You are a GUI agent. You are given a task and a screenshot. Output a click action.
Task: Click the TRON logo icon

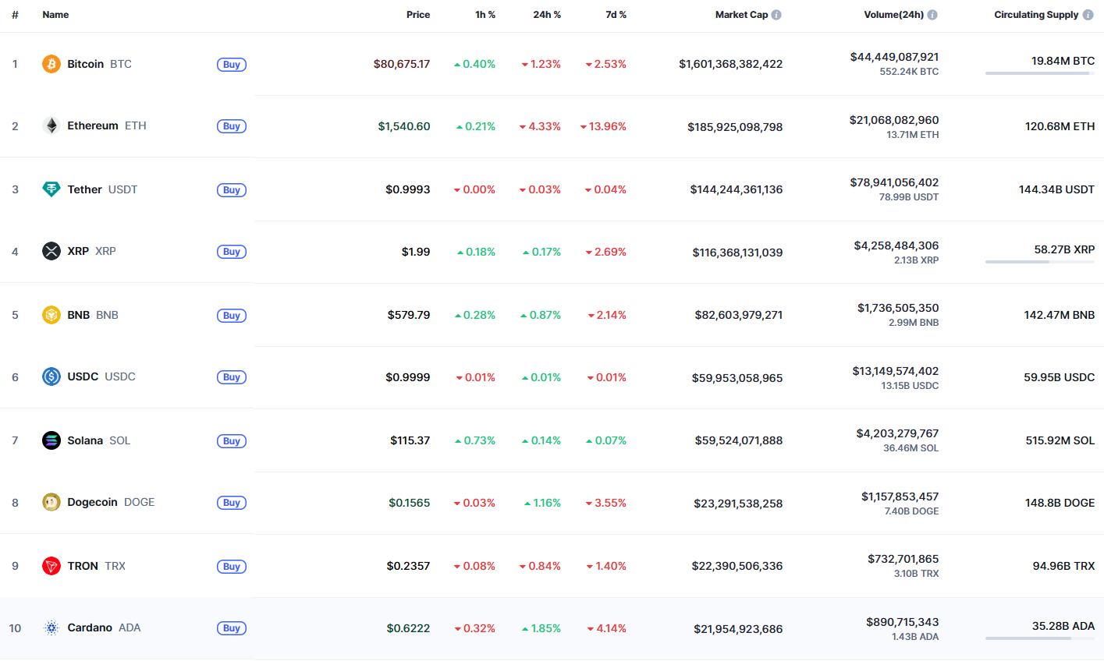(x=51, y=566)
